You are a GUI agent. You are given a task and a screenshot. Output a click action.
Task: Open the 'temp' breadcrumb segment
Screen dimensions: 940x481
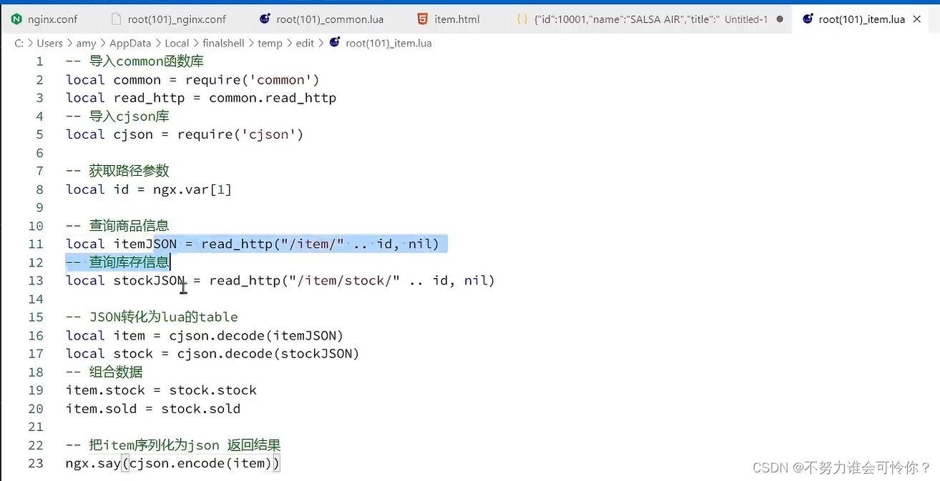click(x=270, y=43)
